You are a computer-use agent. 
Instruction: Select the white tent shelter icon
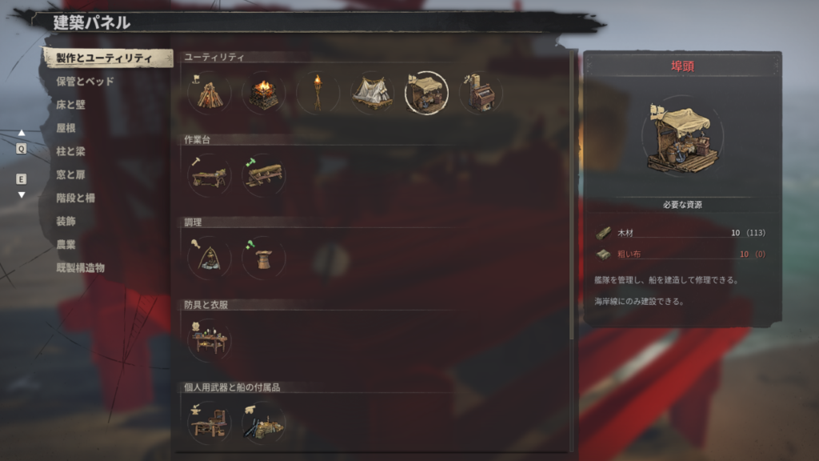click(372, 93)
